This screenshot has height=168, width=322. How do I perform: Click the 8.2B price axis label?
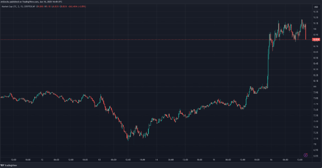coord(316,75)
